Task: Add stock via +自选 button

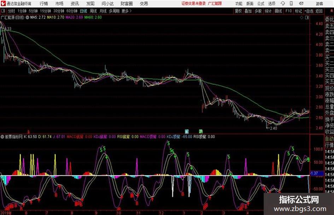Action: pyautogui.click(x=309, y=11)
